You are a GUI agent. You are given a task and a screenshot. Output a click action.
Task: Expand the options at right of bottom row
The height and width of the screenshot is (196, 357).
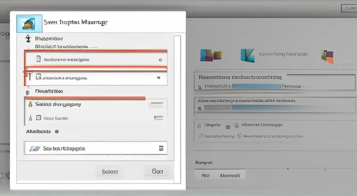(x=160, y=148)
